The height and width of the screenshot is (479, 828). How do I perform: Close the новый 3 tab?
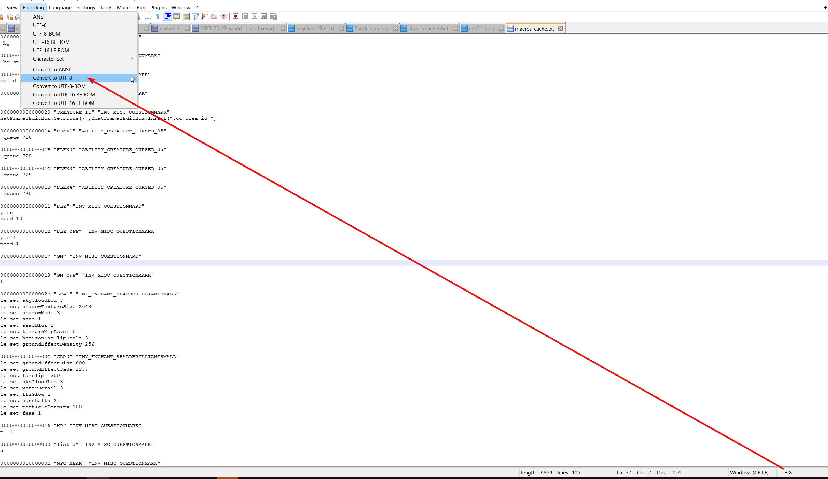(x=187, y=28)
